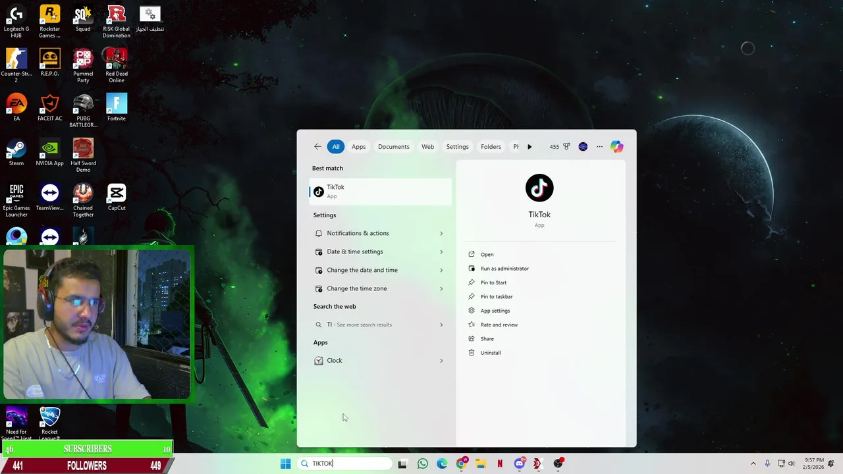This screenshot has height=474, width=843.
Task: Open Netflix from the taskbar
Action: point(500,463)
